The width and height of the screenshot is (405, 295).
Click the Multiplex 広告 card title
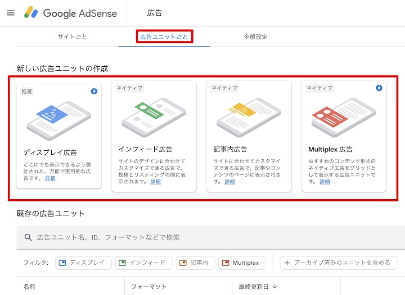click(x=330, y=149)
